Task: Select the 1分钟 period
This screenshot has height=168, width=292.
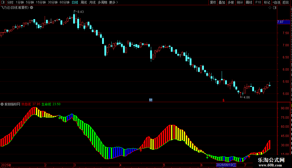Action: click(x=20, y=2)
